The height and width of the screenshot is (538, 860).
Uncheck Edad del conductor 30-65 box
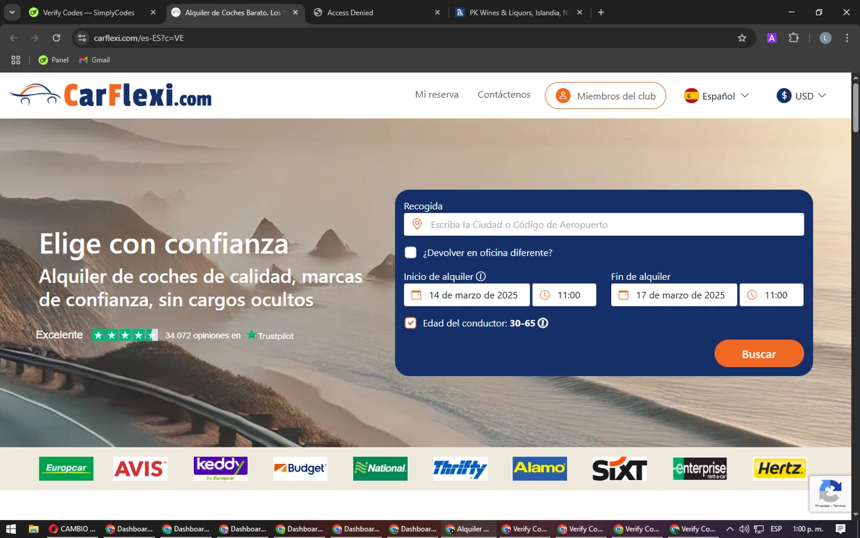pos(411,323)
